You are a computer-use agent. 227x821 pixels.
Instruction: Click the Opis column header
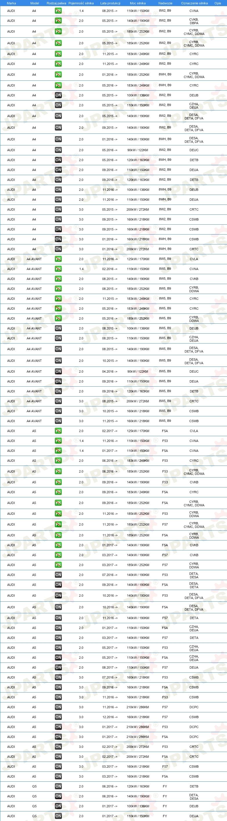tap(217, 3)
